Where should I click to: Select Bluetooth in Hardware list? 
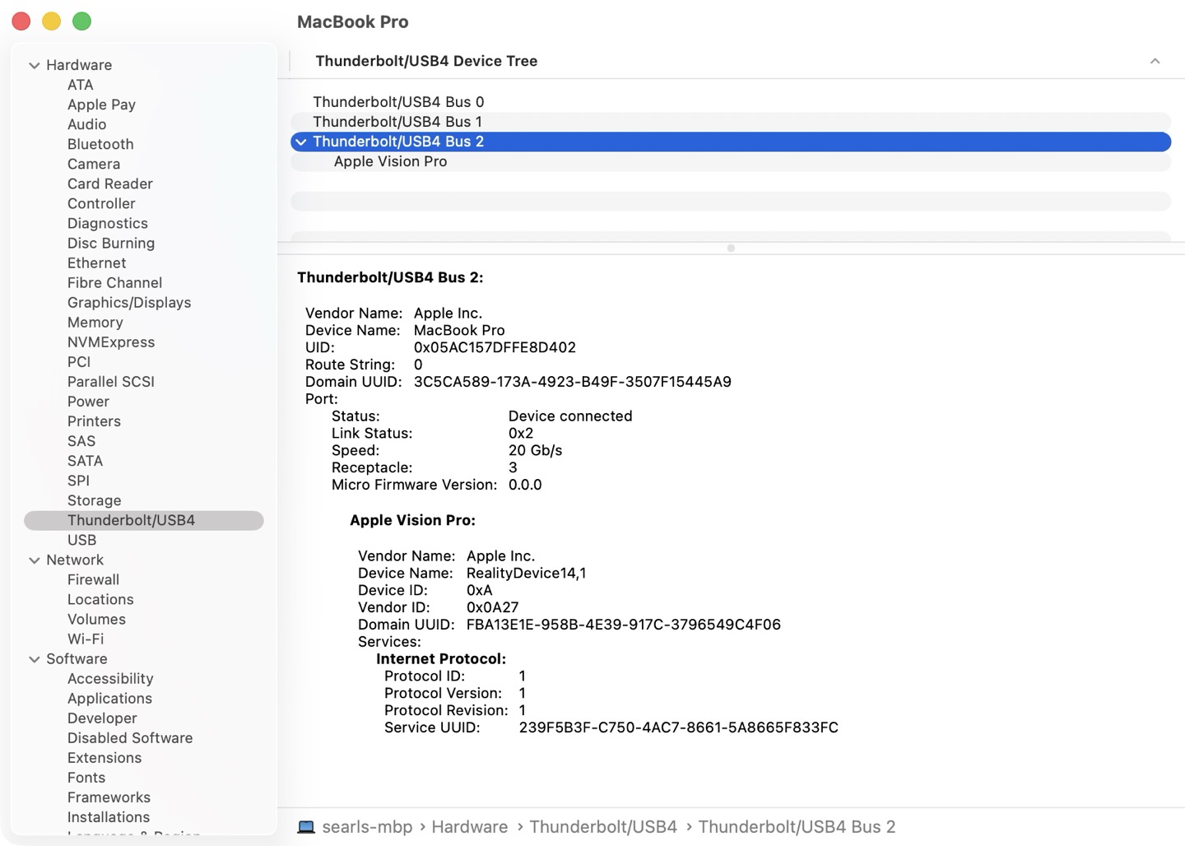pyautogui.click(x=100, y=144)
